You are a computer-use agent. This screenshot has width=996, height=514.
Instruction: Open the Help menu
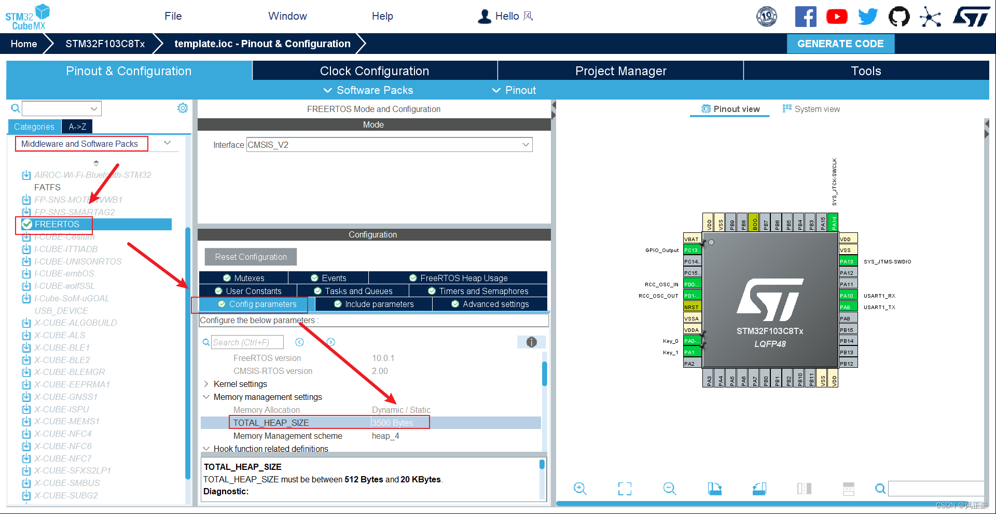pos(382,16)
